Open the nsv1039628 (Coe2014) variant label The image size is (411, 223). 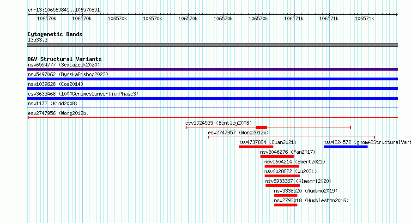coord(55,84)
